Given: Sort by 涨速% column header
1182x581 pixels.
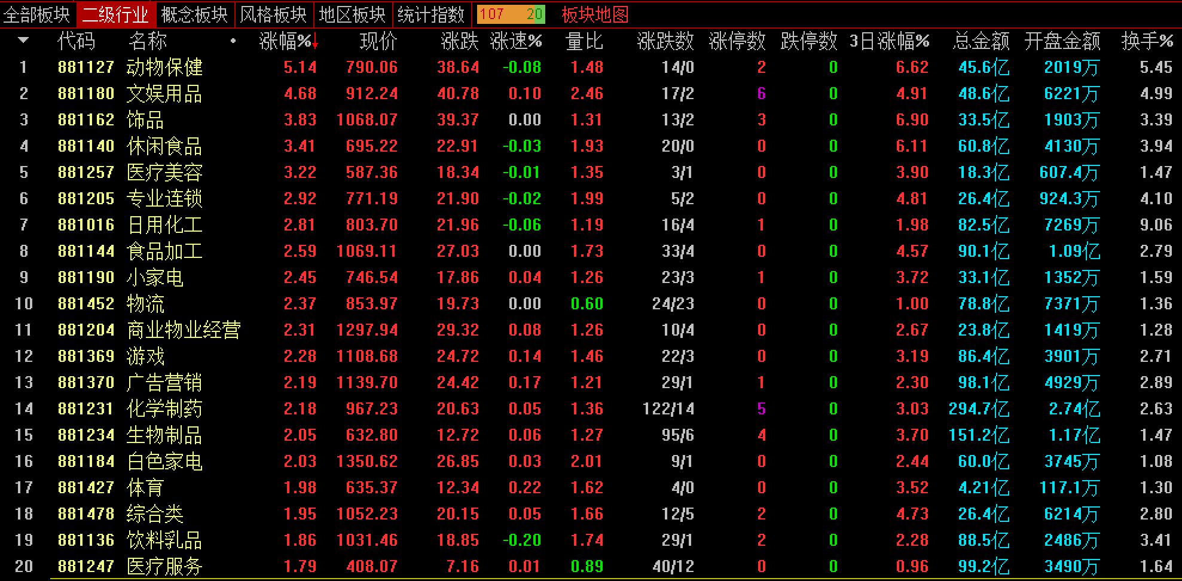Looking at the screenshot, I should (x=516, y=41).
